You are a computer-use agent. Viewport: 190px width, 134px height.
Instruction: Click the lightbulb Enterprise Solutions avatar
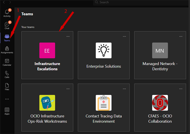103,50
